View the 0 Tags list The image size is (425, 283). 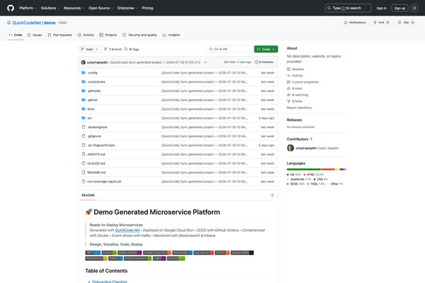click(132, 50)
